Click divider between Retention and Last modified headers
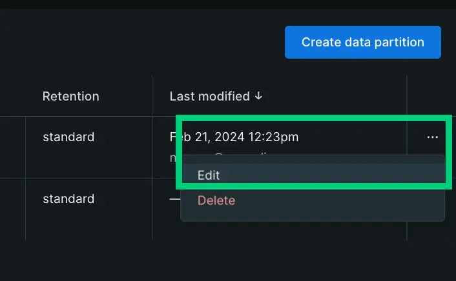 pos(152,96)
